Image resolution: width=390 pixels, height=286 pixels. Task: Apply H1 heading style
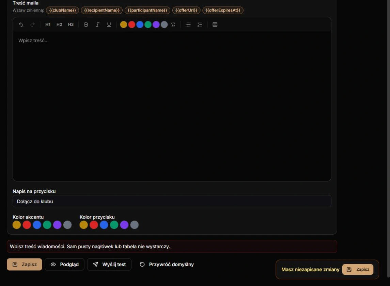point(48,25)
